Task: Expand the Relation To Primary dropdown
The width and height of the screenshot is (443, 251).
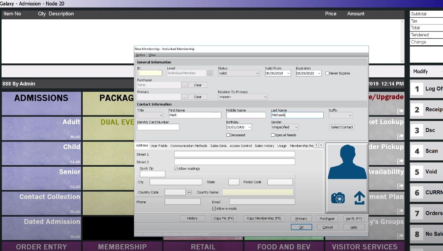Action: pyautogui.click(x=265, y=97)
